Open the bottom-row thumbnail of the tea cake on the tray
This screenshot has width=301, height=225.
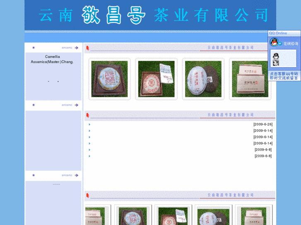[133, 216]
